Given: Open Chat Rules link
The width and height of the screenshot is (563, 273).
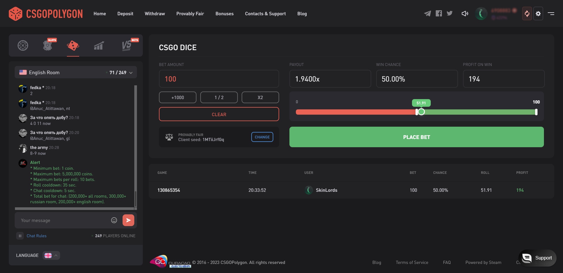Looking at the screenshot, I should point(37,236).
